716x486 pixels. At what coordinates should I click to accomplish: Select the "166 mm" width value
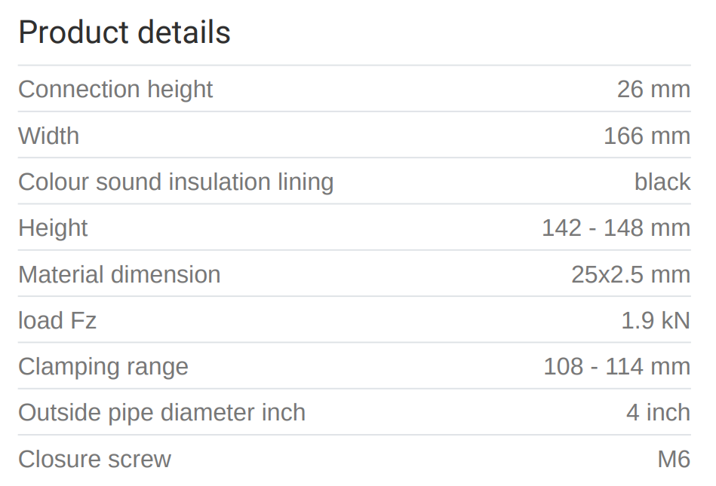pos(647,136)
